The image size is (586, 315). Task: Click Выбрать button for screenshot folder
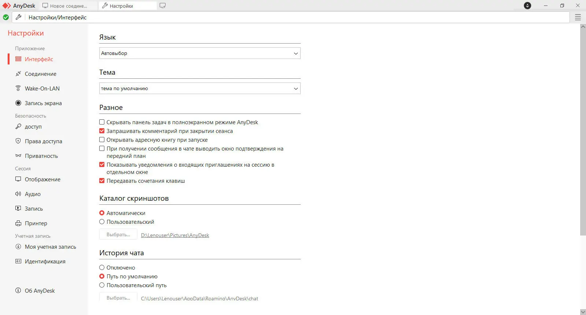pyautogui.click(x=118, y=234)
